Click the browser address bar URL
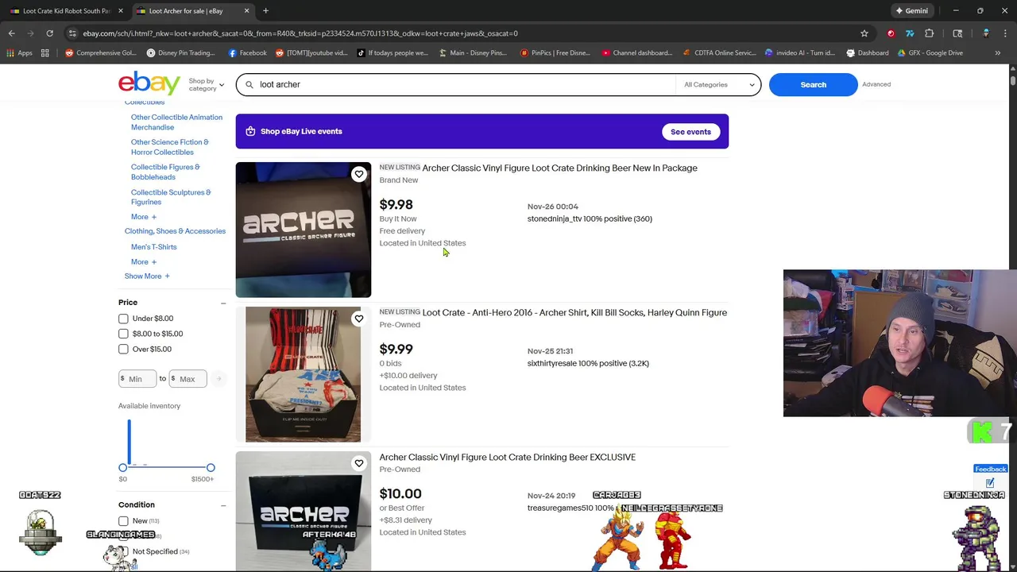This screenshot has height=572, width=1017. pos(300,33)
